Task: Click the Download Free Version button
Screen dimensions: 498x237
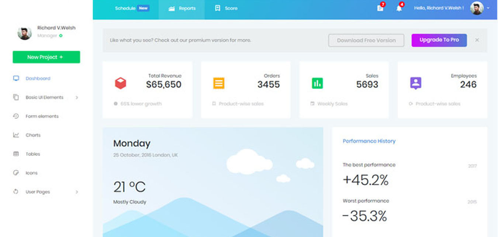Action: click(x=366, y=40)
